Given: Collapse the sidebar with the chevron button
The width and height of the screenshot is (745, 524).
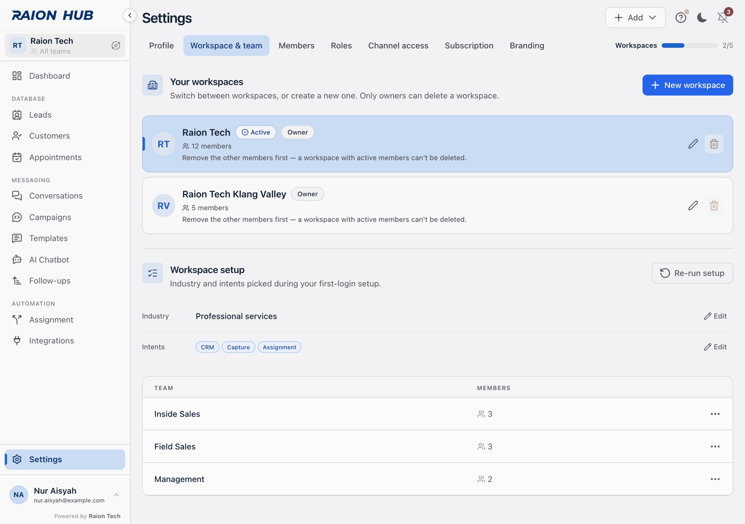Looking at the screenshot, I should coord(130,15).
